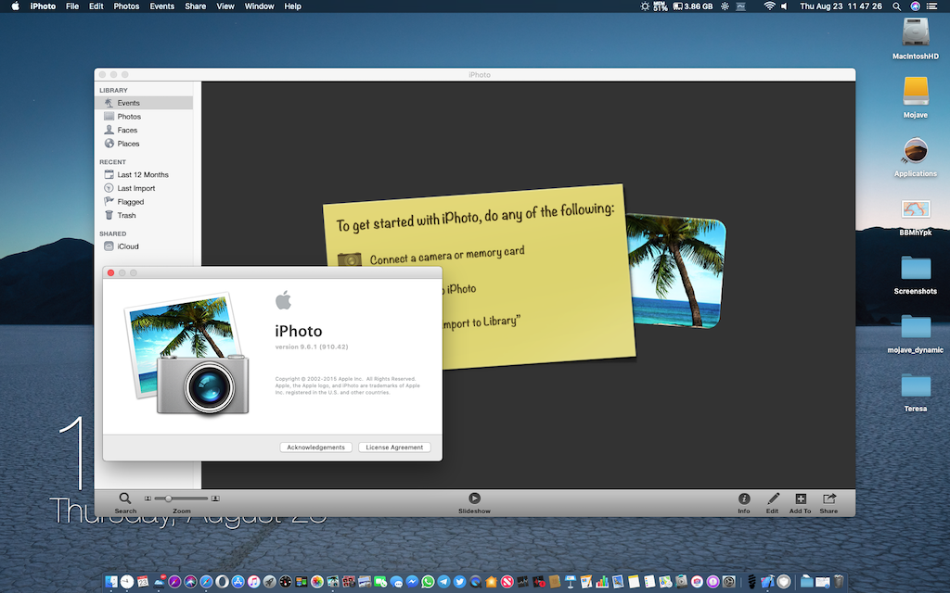Open the Window menu

coord(260,6)
